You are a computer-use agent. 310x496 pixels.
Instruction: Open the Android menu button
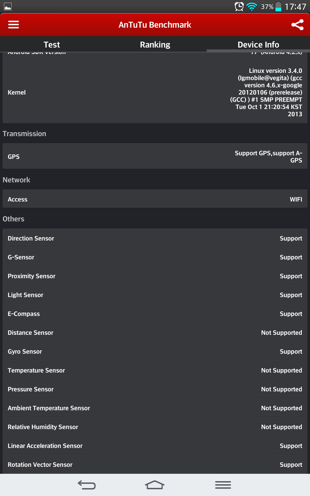(223, 485)
